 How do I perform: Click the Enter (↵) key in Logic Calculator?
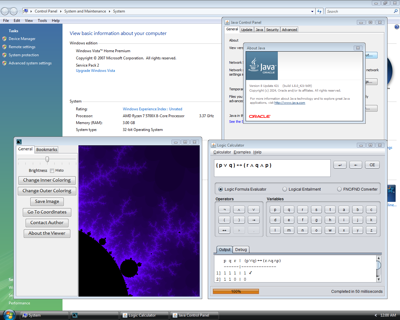(340, 165)
